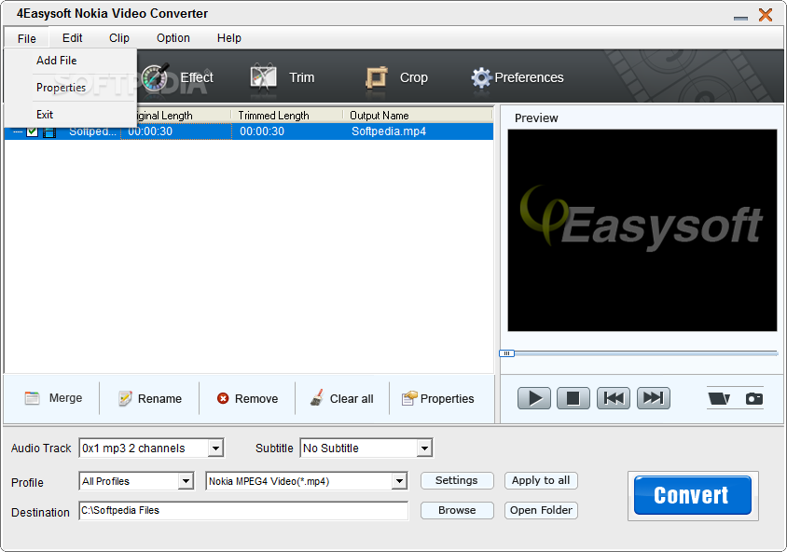This screenshot has height=552, width=787.
Task: Click the Output Name column header
Action: pos(418,116)
